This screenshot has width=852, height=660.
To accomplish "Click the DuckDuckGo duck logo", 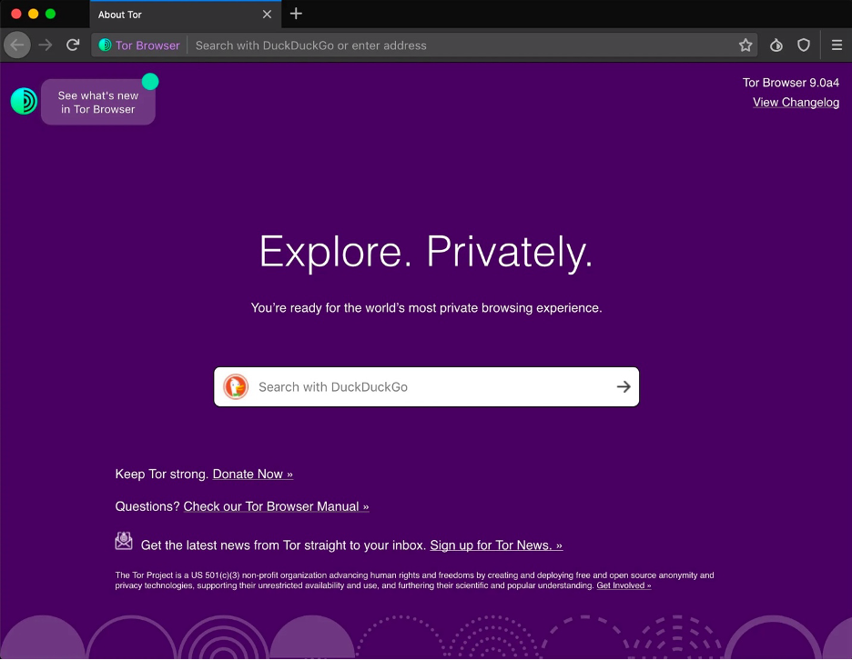I will pyautogui.click(x=236, y=387).
